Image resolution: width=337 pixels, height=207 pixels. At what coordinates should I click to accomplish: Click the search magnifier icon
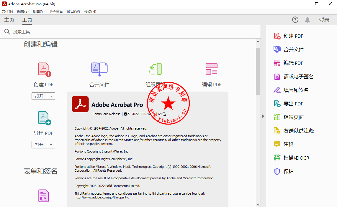7,32
